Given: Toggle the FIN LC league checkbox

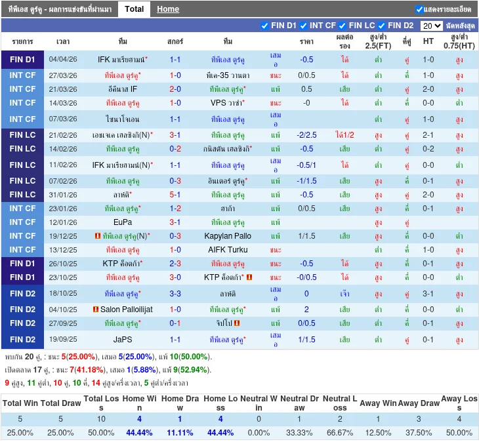Looking at the screenshot, I should tap(343, 26).
